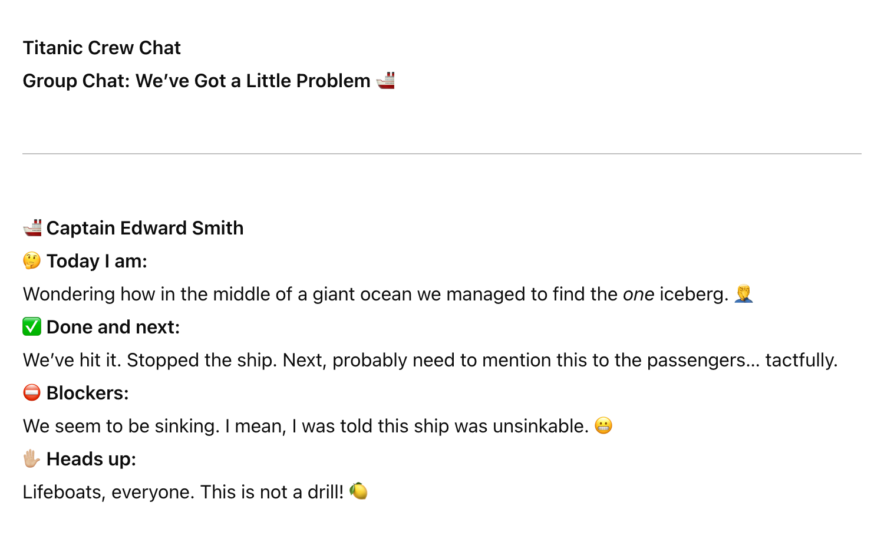Click the "Titanic Crew Chat" title

tap(101, 48)
